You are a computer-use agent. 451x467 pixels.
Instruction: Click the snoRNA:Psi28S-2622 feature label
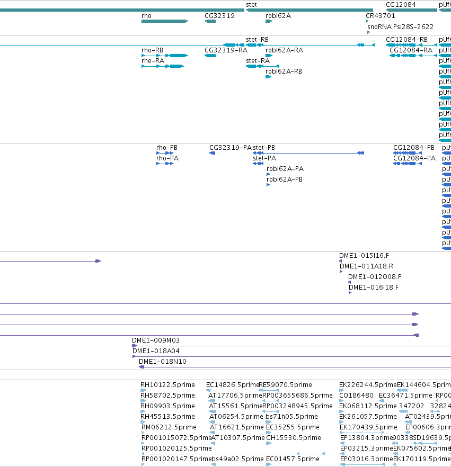click(x=400, y=27)
